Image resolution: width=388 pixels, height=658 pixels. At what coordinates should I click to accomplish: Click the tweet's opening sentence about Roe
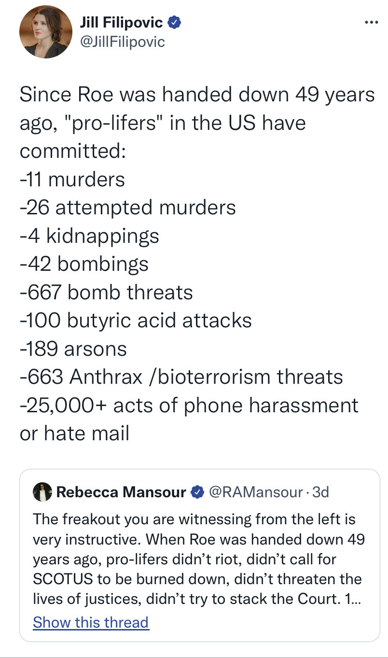pos(197,123)
